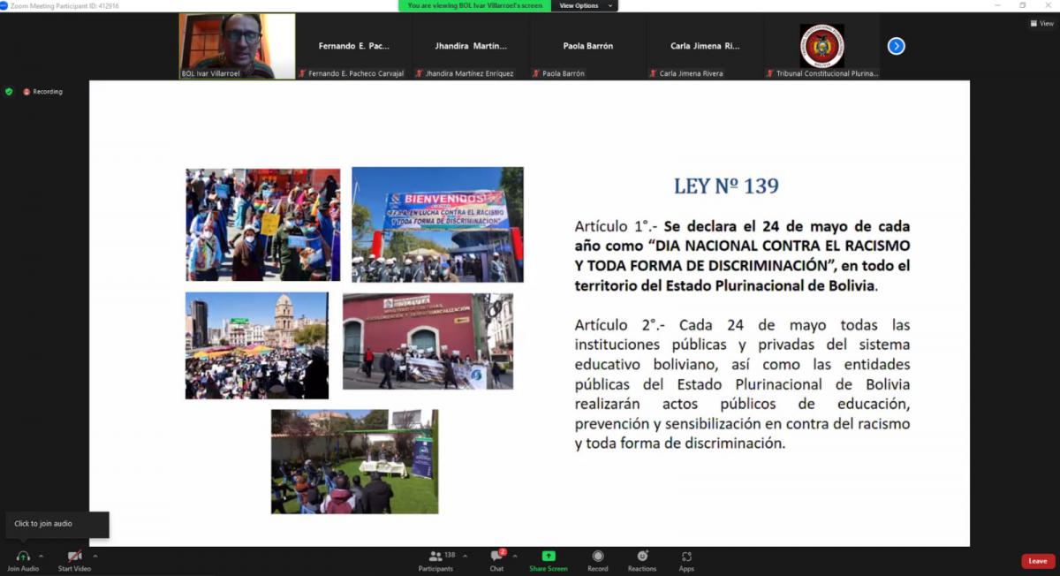Open the View Options dropdown
The image size is (1060, 576).
[x=584, y=5]
